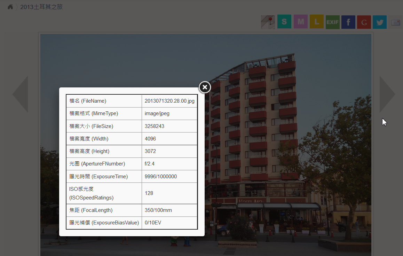Toggle the EXIF info button
The height and width of the screenshot is (256, 403).
tap(332, 22)
